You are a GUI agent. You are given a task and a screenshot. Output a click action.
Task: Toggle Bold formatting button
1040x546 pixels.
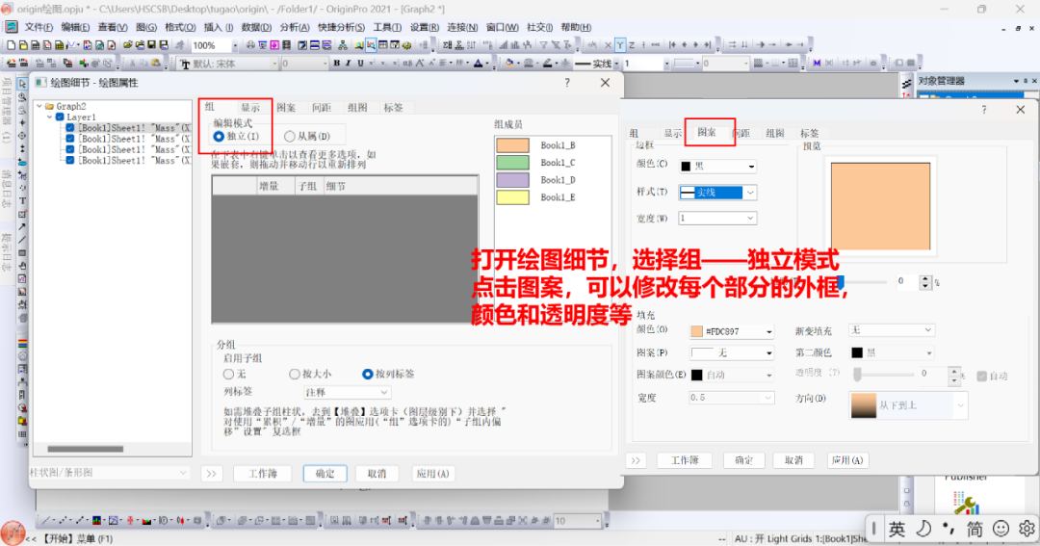coord(336,63)
